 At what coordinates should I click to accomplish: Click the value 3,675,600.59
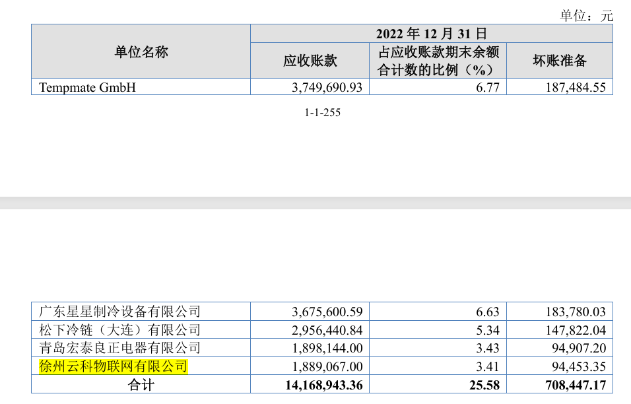click(327, 312)
